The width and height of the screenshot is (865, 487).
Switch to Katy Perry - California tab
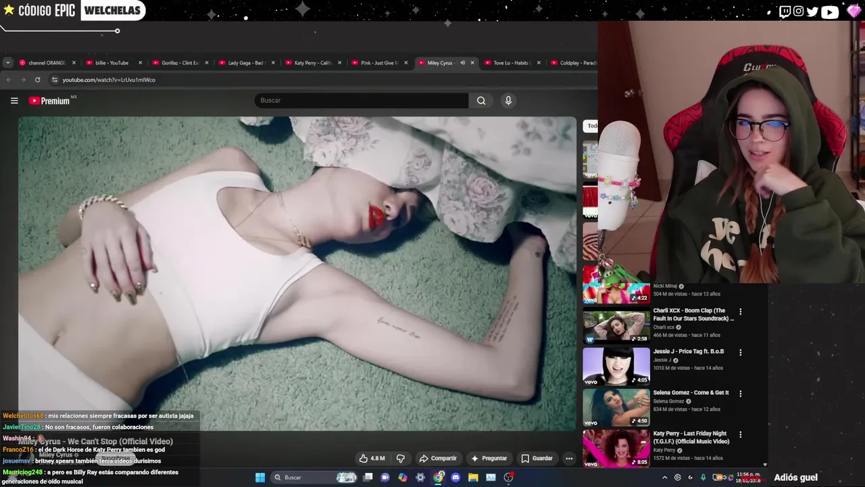coord(311,63)
